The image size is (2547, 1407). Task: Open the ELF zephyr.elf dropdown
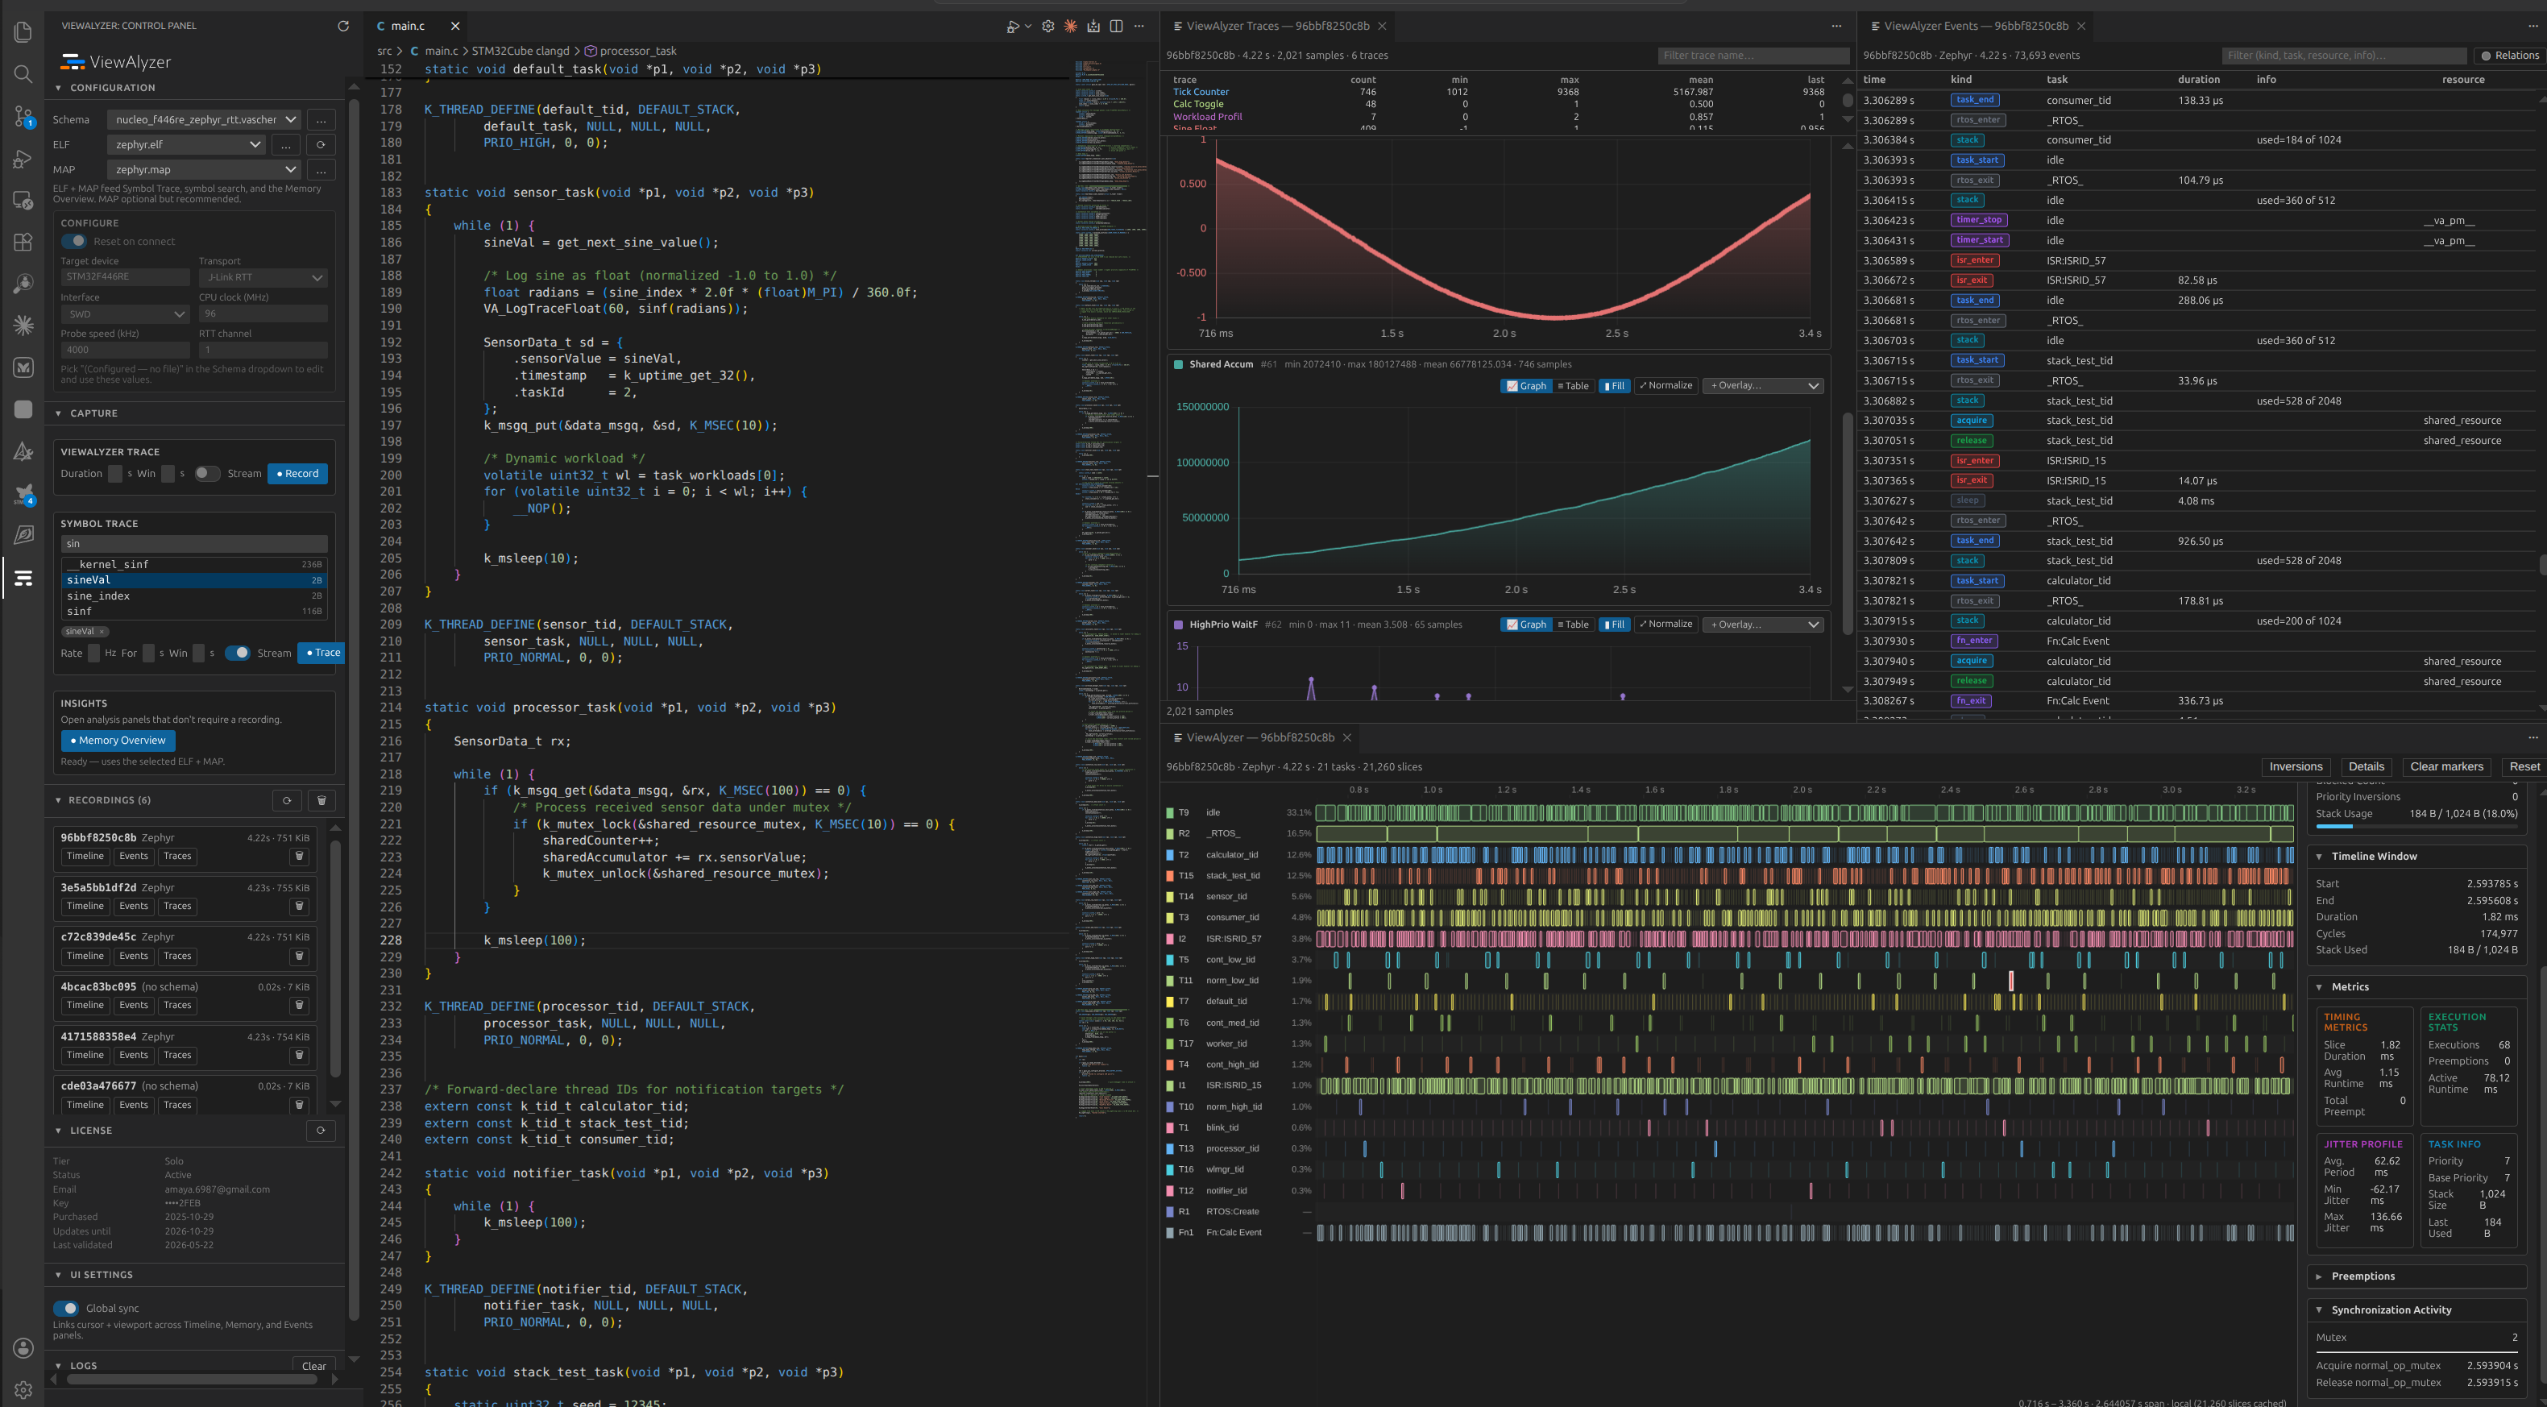coord(186,144)
